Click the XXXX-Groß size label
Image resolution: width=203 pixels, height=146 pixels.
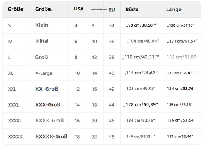[x=50, y=121]
